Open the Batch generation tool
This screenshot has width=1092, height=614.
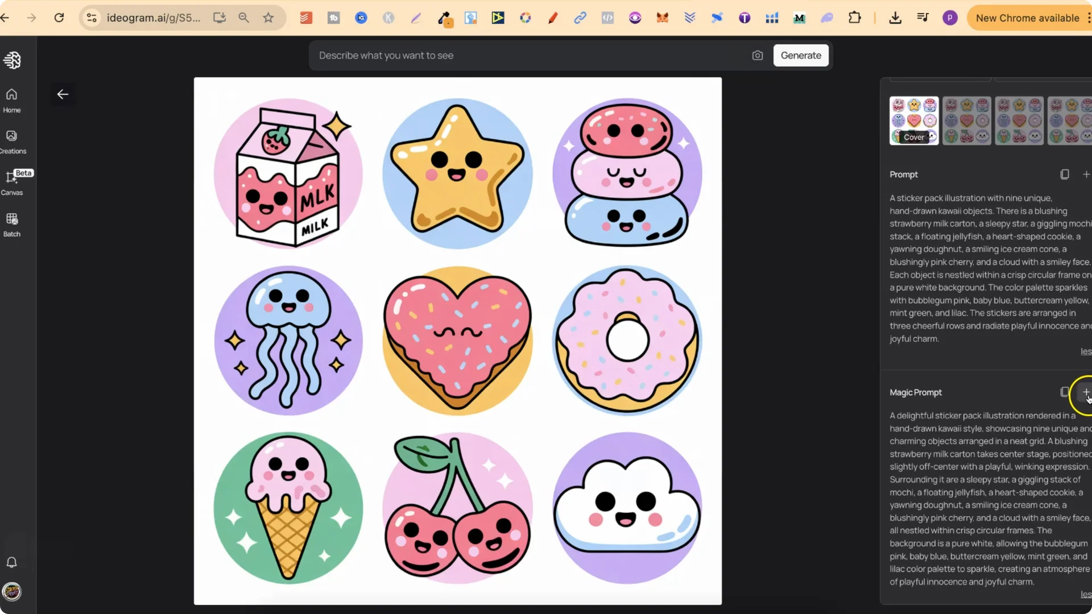12,225
